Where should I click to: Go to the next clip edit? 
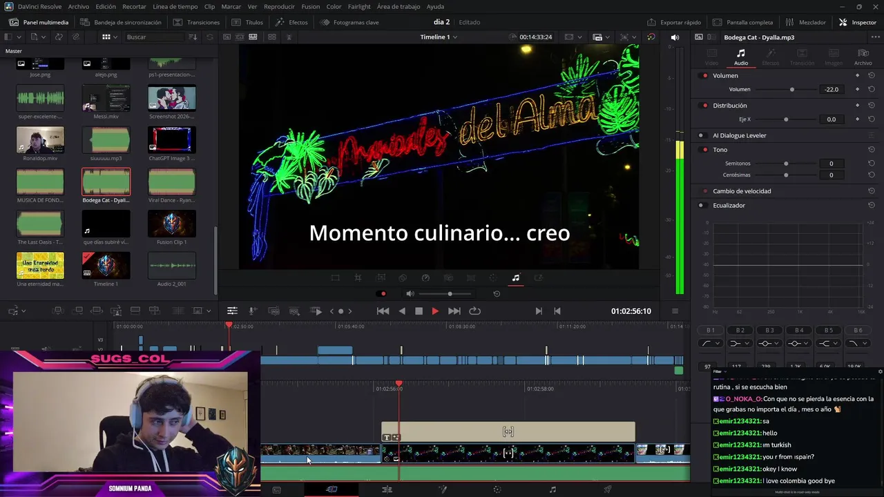[x=539, y=311]
